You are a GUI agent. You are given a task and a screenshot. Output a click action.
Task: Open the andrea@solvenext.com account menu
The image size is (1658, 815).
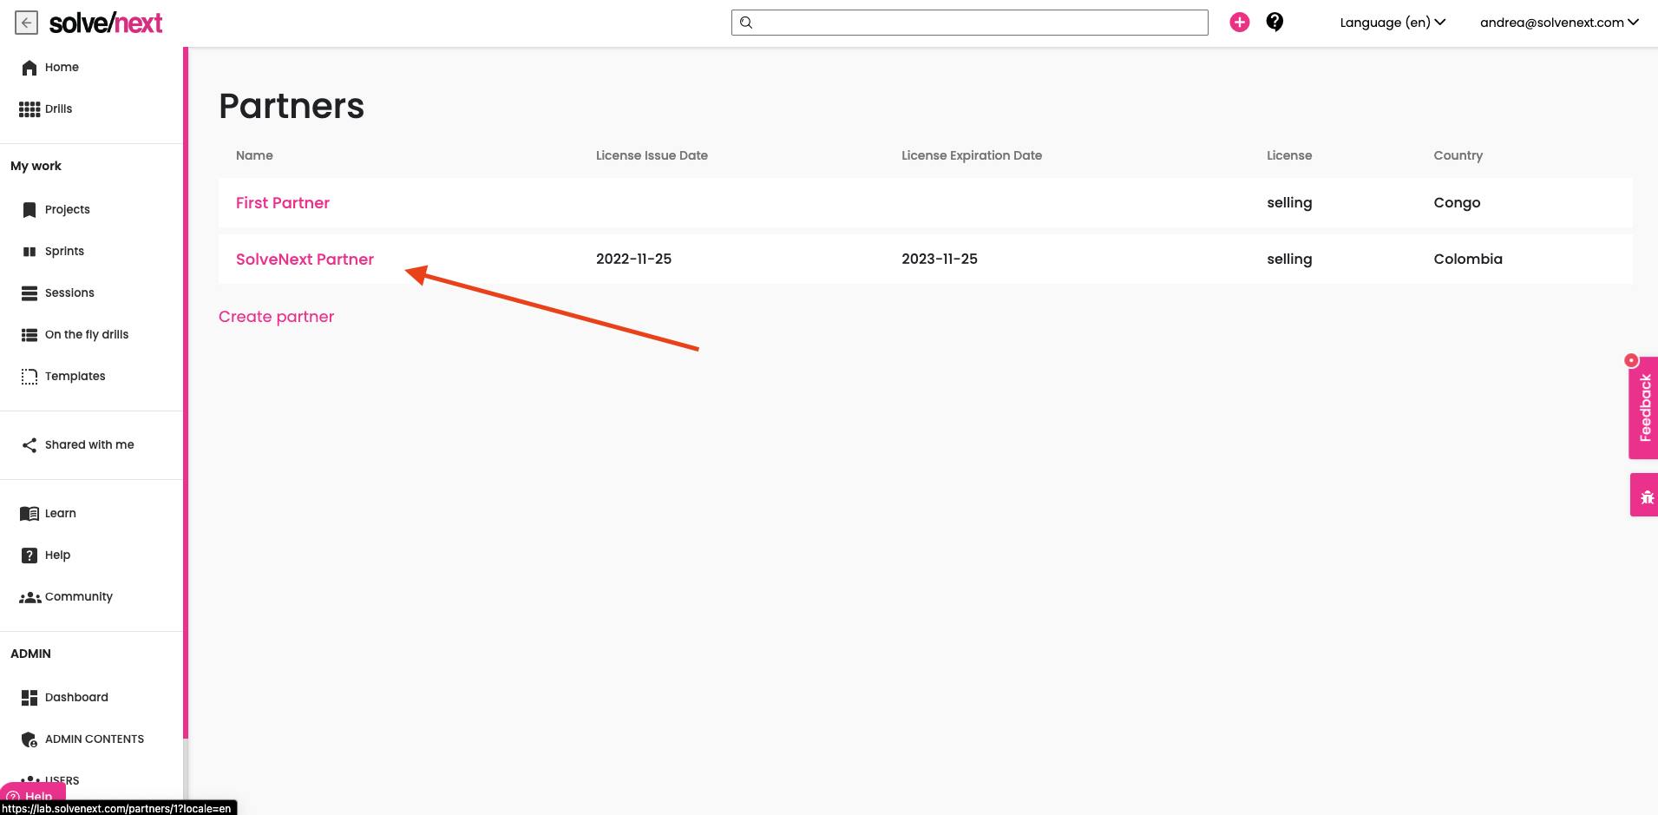pos(1559,23)
